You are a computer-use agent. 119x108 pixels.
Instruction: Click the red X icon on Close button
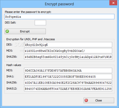[86, 100]
